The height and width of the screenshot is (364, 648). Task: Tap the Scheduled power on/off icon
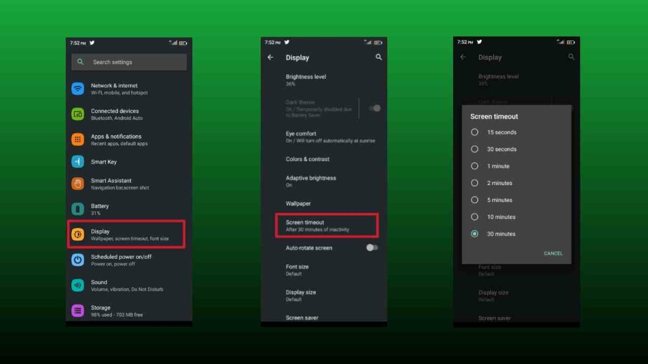(78, 260)
